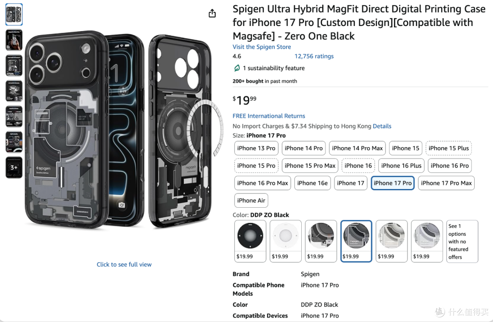Select iPhone Air size option
Viewport: 493px width, 322px height.
[x=251, y=200]
